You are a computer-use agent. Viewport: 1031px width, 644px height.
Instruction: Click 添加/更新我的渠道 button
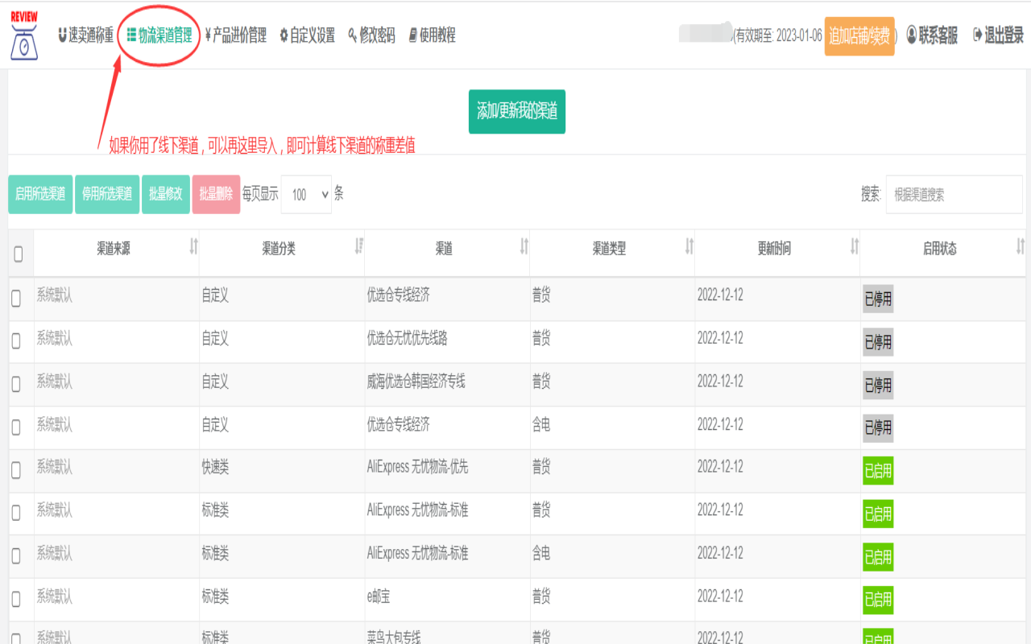click(x=517, y=111)
